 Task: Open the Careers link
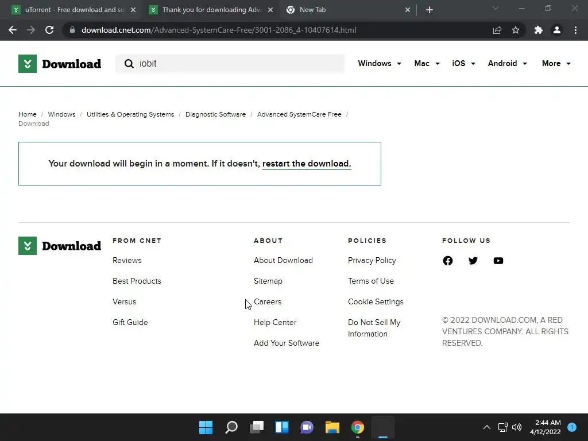click(268, 301)
